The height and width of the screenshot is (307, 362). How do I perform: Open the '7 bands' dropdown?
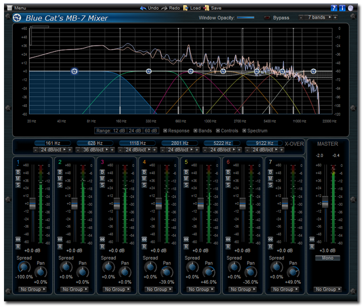tap(318, 17)
